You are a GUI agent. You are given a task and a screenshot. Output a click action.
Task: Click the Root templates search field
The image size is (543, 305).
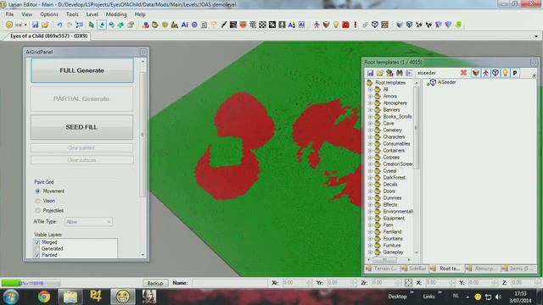(437, 73)
